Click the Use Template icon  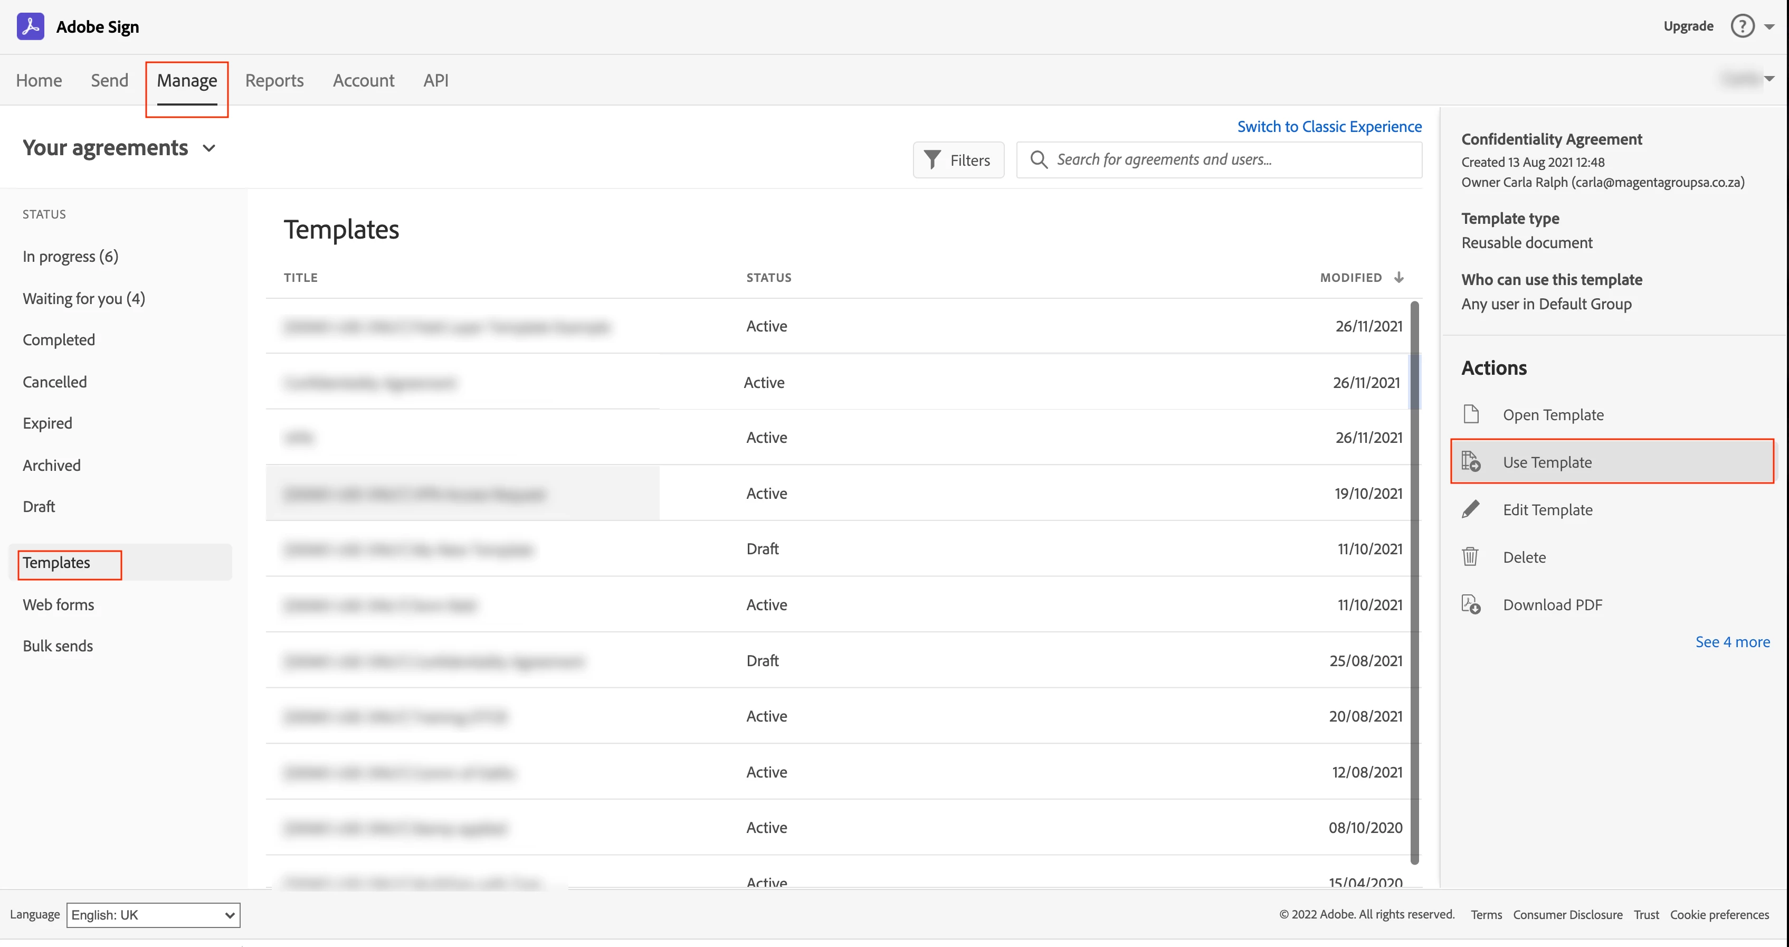(1471, 462)
